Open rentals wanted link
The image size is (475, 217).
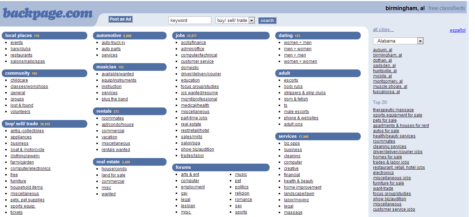tap(116, 150)
